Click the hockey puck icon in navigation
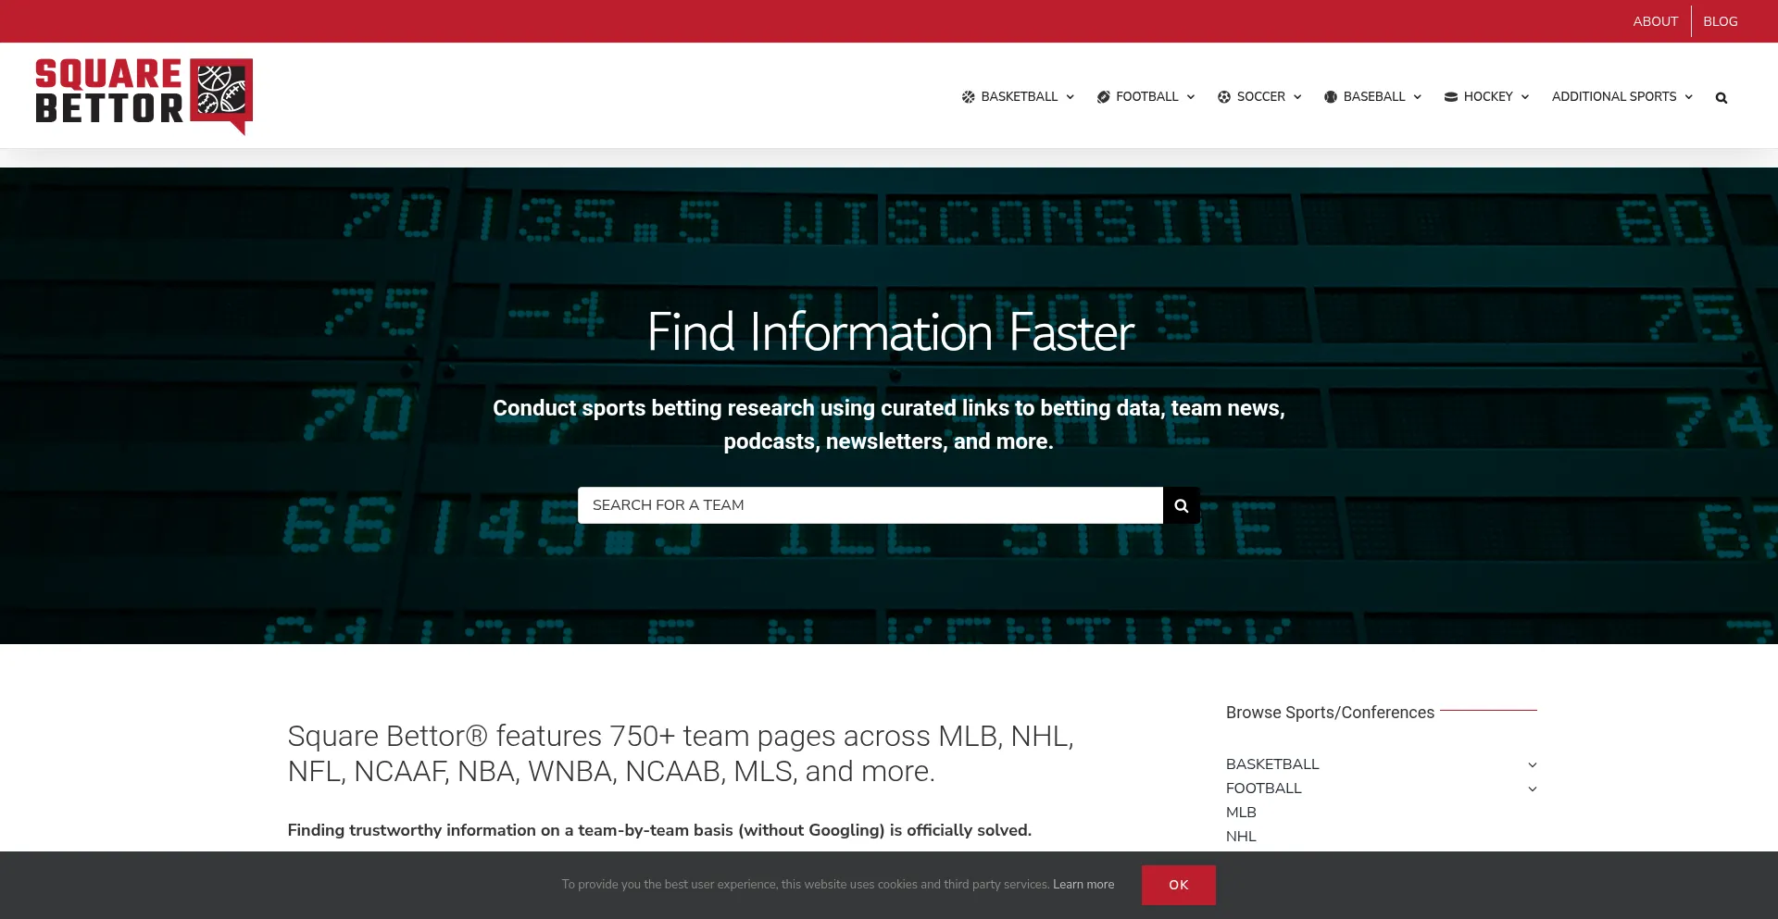Viewport: 1778px width, 919px height. click(1450, 97)
